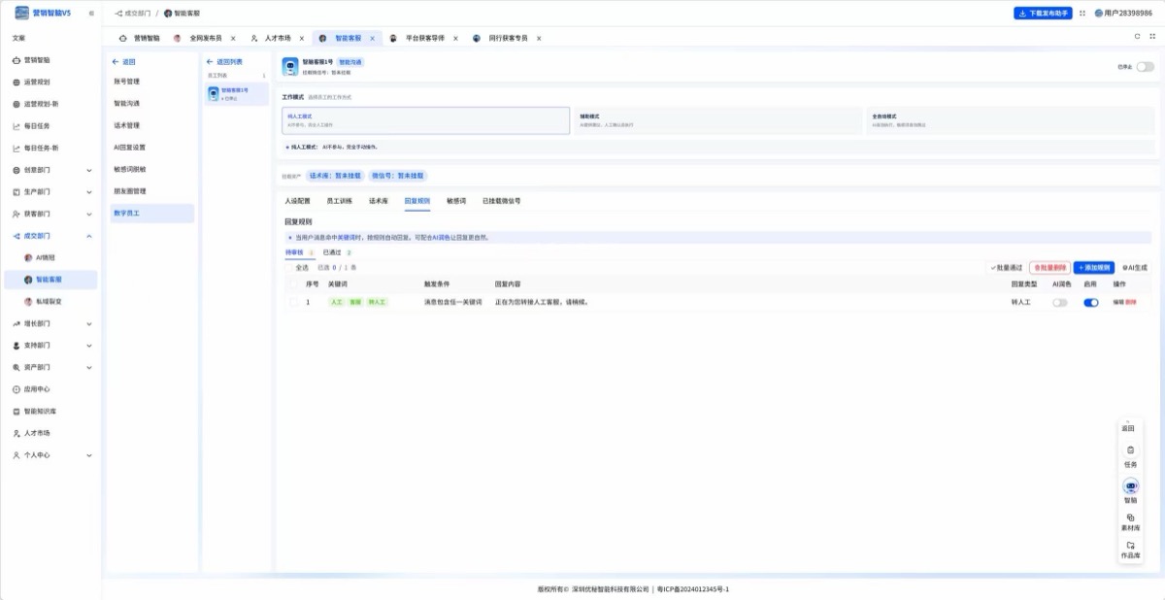Click the 运营规划-新 sidebar icon
The width and height of the screenshot is (1165, 600).
tap(16, 104)
